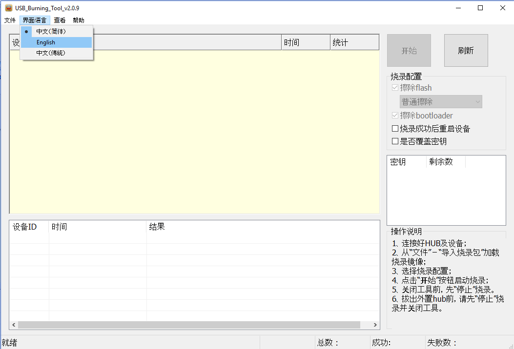514x349 pixels.
Task: Click the horizontal scrollbar left arrow
Action: pyautogui.click(x=14, y=325)
